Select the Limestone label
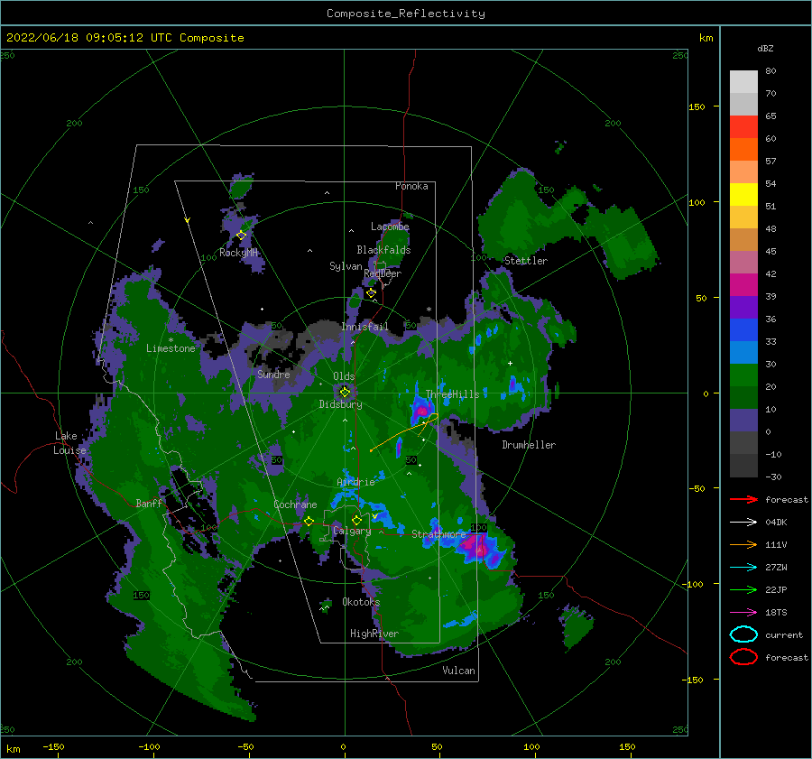812x759 pixels. pos(171,348)
